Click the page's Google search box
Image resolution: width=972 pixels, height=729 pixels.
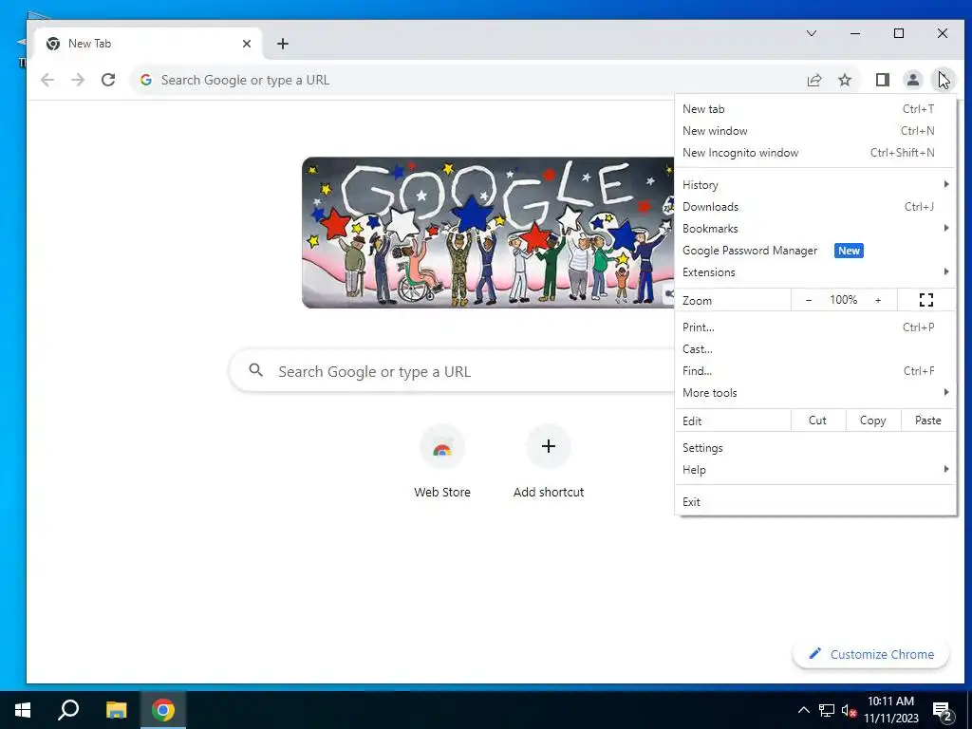click(451, 371)
